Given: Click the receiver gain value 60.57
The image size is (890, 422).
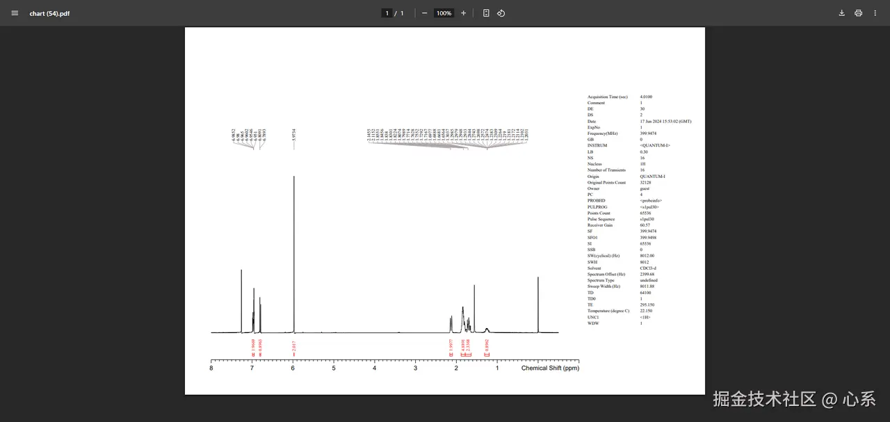Looking at the screenshot, I should pos(645,225).
